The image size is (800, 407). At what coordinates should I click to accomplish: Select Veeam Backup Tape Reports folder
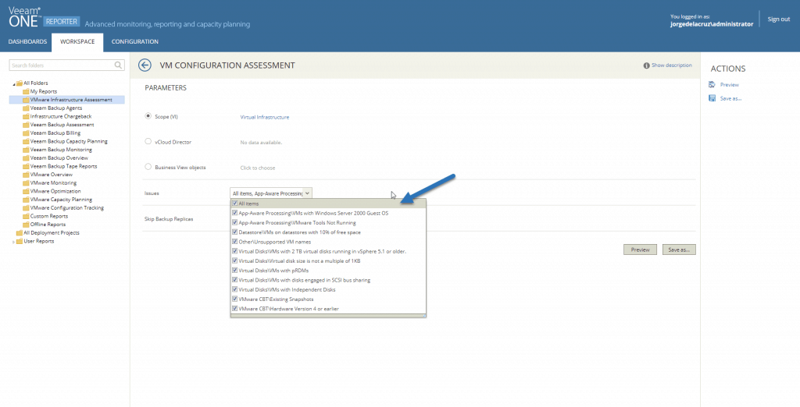tap(63, 166)
